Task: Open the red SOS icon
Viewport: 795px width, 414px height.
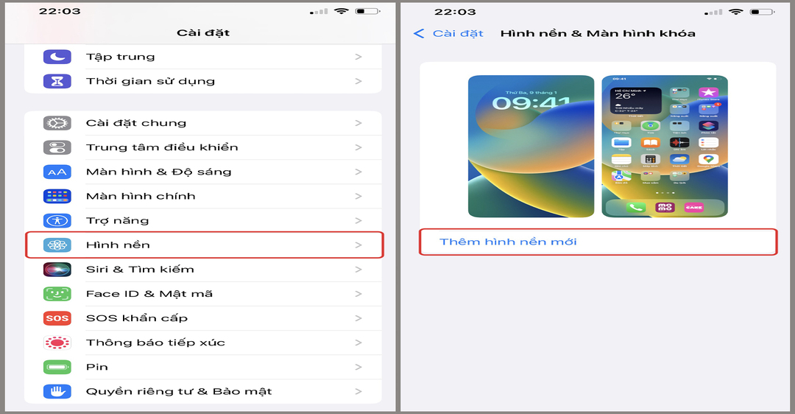Action: (x=57, y=318)
